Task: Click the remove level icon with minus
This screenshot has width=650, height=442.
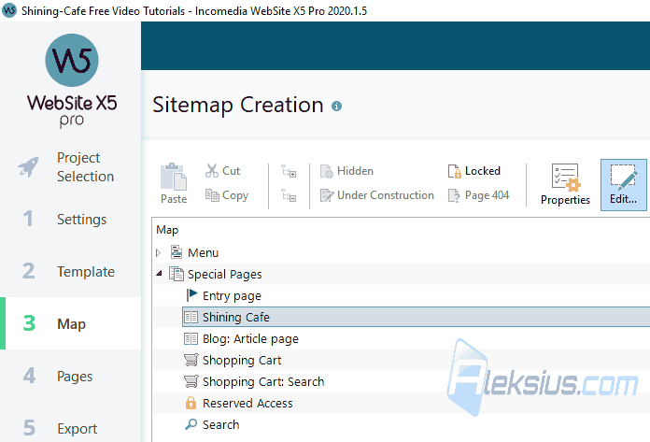Action: coord(289,195)
